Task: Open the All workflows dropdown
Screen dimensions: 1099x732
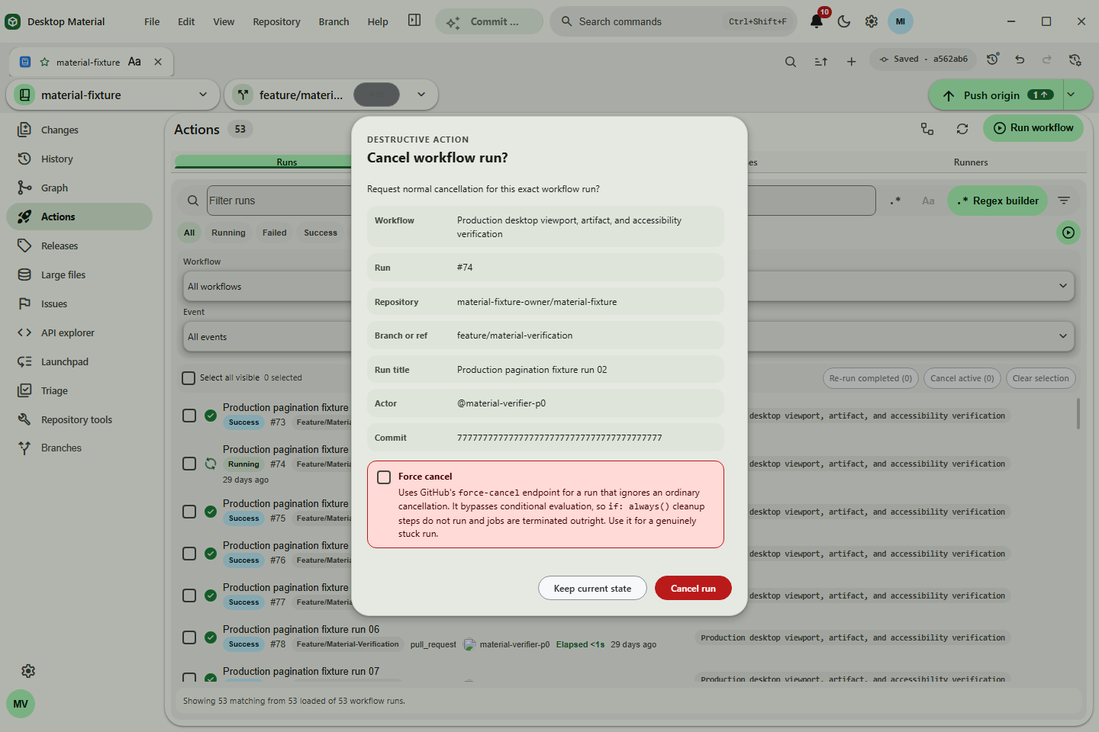Action: click(x=629, y=286)
